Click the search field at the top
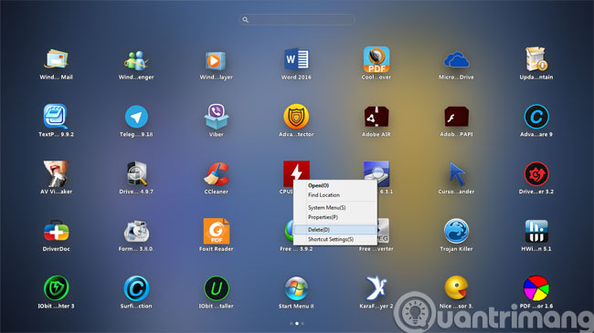The image size is (594, 333). [297, 20]
